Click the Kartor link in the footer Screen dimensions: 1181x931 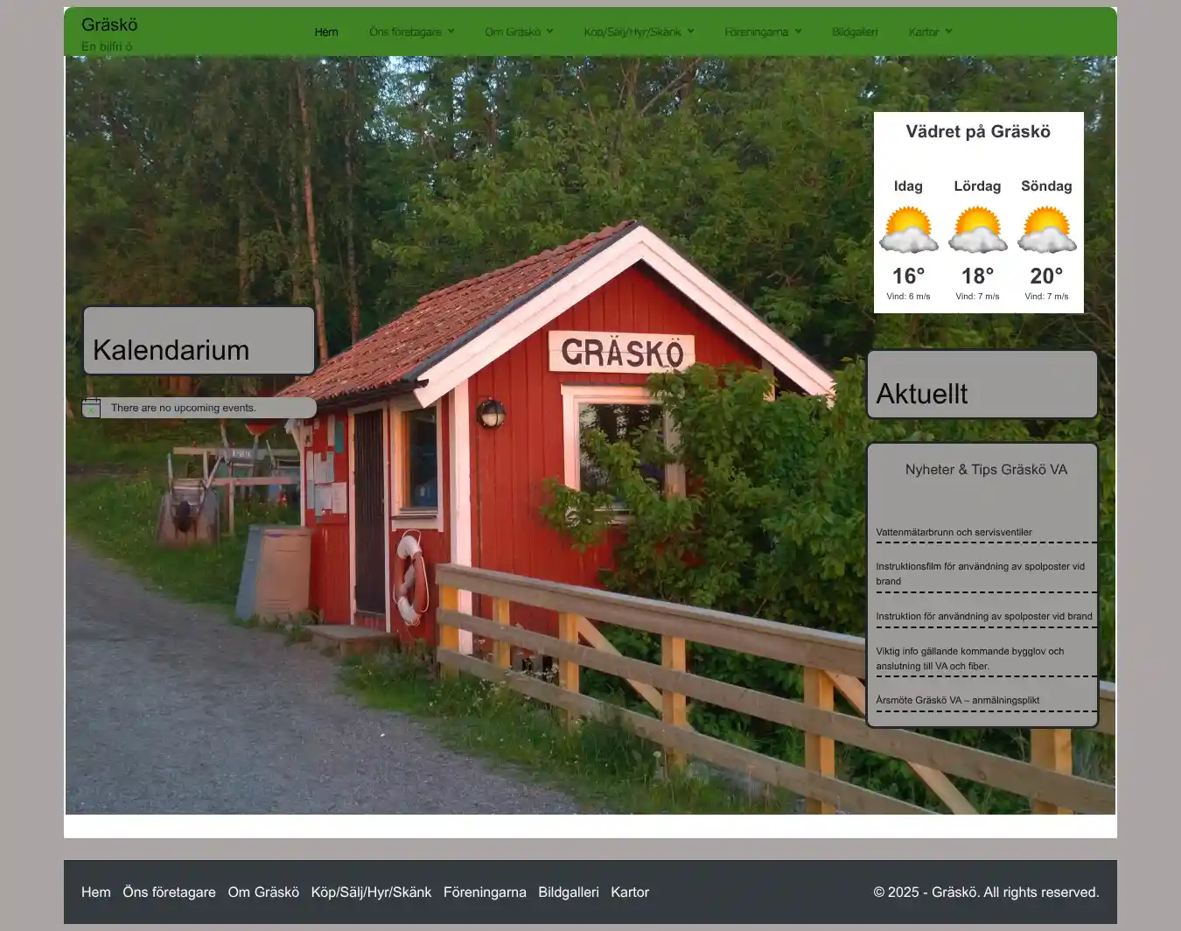pyautogui.click(x=630, y=892)
